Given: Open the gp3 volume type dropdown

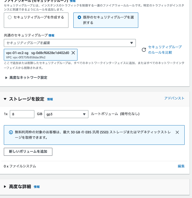Looking at the screenshot, I should tap(66, 114).
